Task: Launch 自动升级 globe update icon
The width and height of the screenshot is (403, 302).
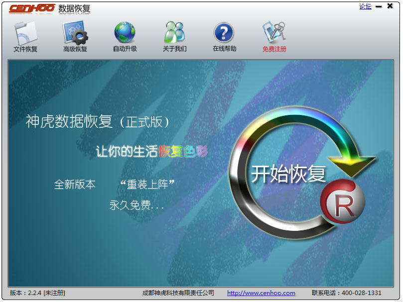Action: 125,37
